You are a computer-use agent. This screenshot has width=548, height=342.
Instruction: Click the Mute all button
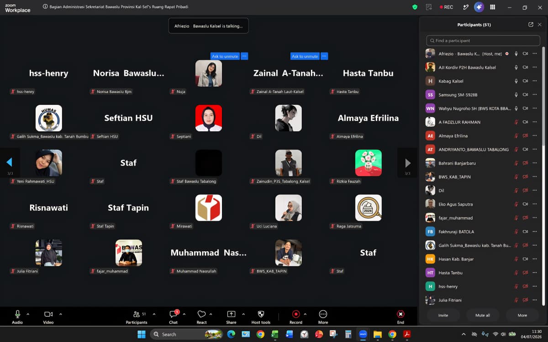[483, 315]
